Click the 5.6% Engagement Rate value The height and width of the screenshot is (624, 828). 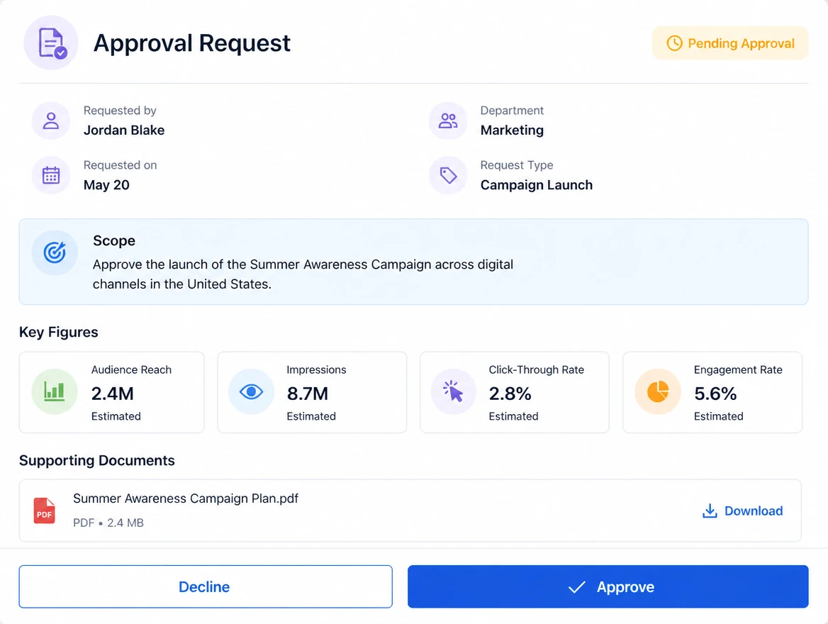point(715,394)
